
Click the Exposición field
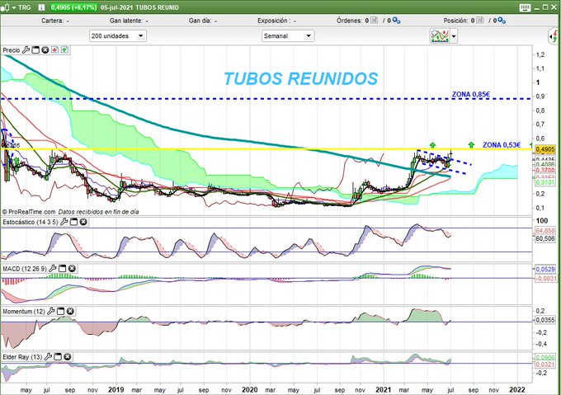coord(276,21)
